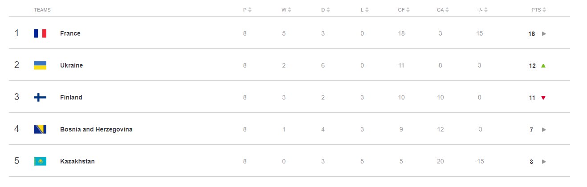
Task: Click the Kazakhstan flag icon
Action: coord(40,161)
